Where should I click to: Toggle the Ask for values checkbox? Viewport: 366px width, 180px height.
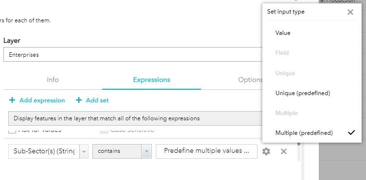point(12,131)
